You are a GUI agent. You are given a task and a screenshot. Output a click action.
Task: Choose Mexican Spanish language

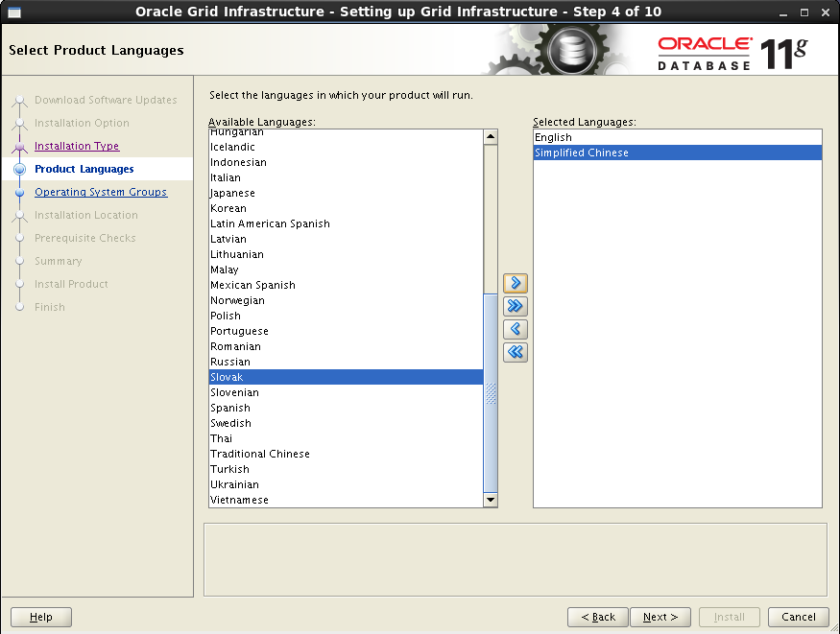coord(346,285)
